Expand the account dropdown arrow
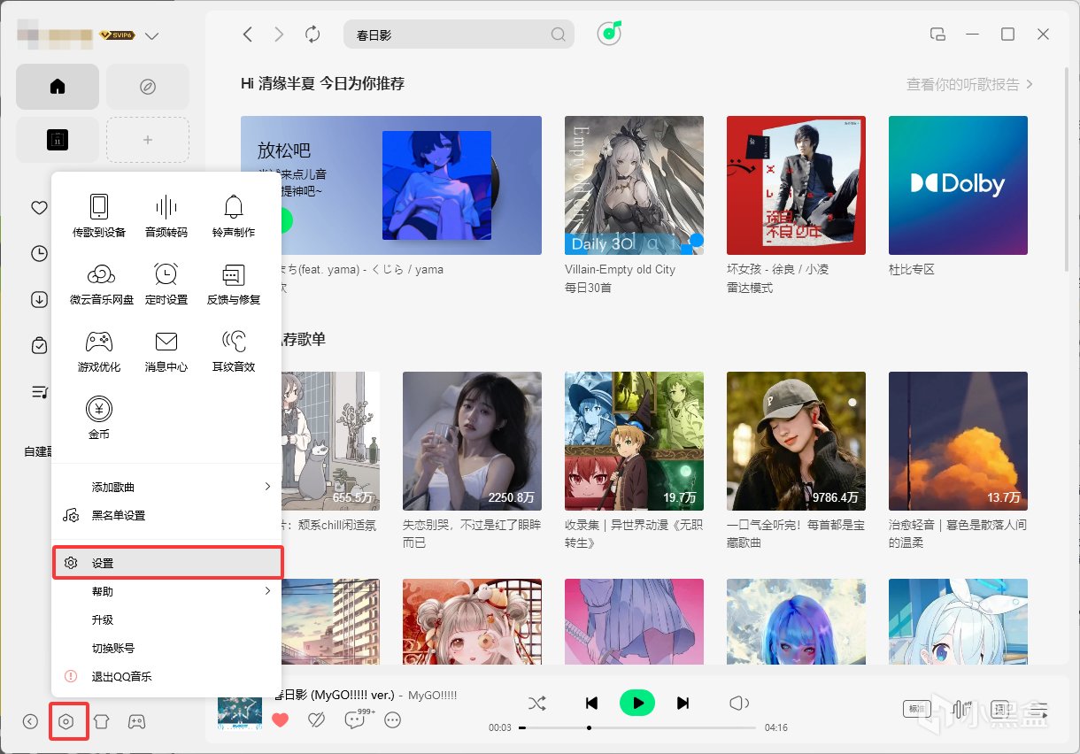 [151, 36]
